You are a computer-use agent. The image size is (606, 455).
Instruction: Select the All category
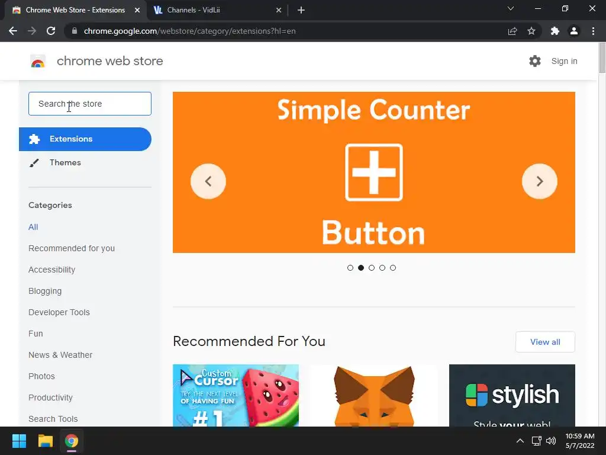33,227
